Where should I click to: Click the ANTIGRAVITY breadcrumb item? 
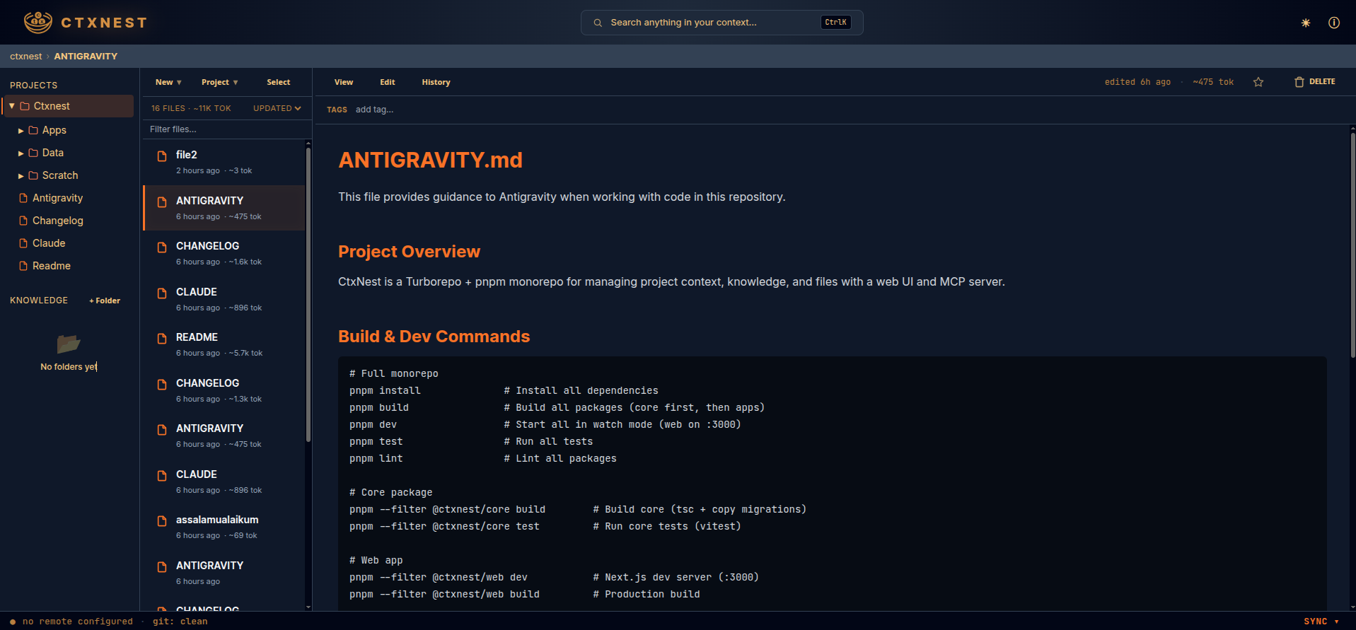click(86, 56)
